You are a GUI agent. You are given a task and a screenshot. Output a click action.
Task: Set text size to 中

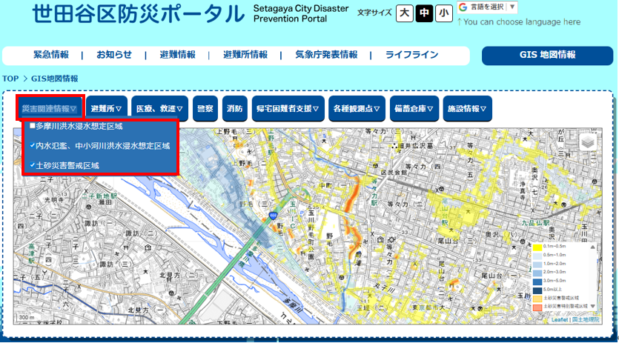[424, 13]
